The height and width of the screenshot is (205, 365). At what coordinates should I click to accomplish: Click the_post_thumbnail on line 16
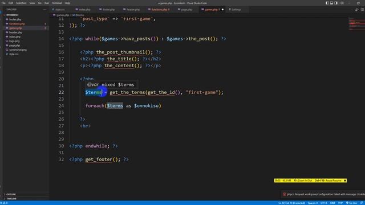(120, 52)
